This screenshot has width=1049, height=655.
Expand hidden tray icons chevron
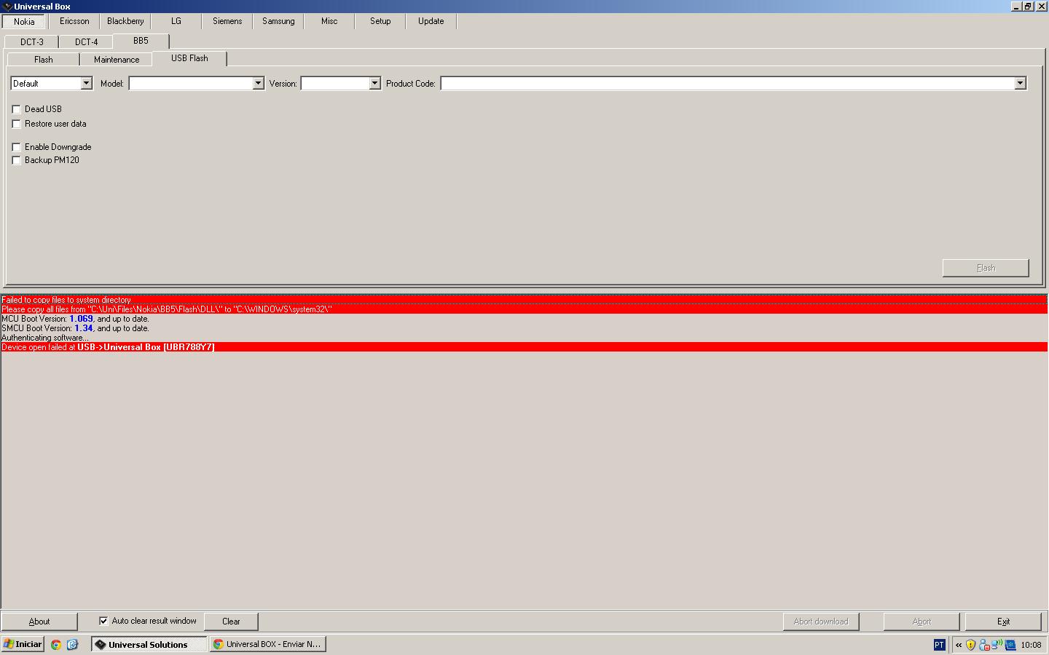959,645
